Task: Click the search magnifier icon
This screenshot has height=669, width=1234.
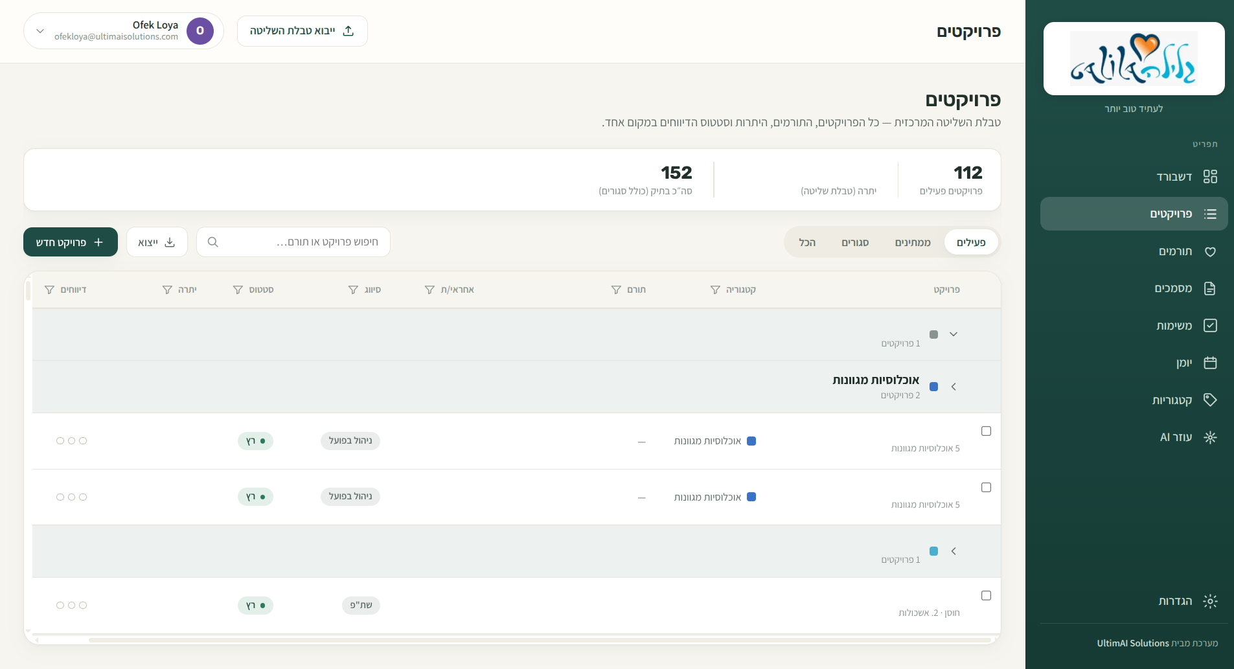Action: (212, 242)
